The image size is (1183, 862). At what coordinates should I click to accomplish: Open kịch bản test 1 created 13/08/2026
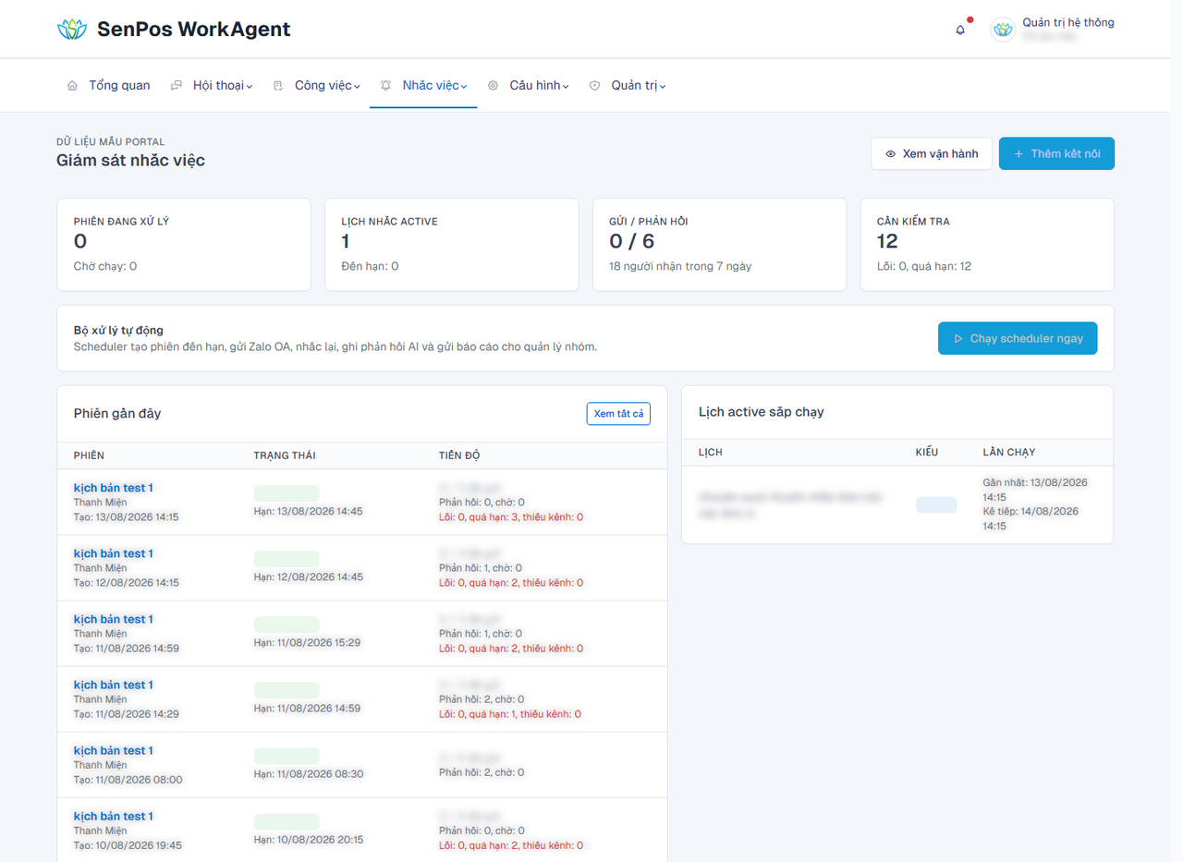[114, 488]
